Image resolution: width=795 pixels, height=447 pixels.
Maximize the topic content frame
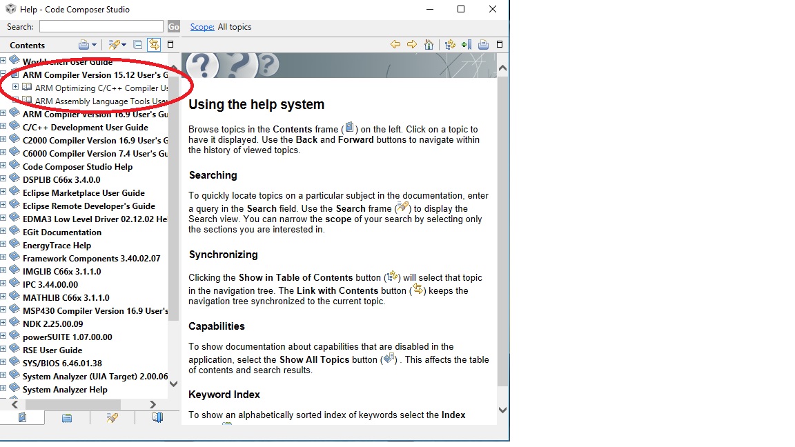coord(500,44)
